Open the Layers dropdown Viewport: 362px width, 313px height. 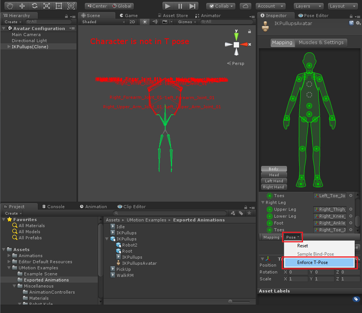tap(308, 6)
